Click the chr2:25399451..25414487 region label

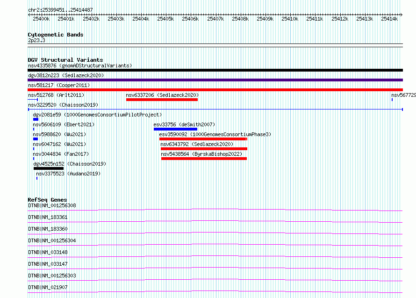click(60, 10)
